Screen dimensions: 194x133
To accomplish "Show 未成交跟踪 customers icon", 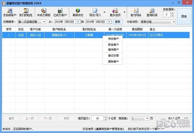I will (44, 12).
